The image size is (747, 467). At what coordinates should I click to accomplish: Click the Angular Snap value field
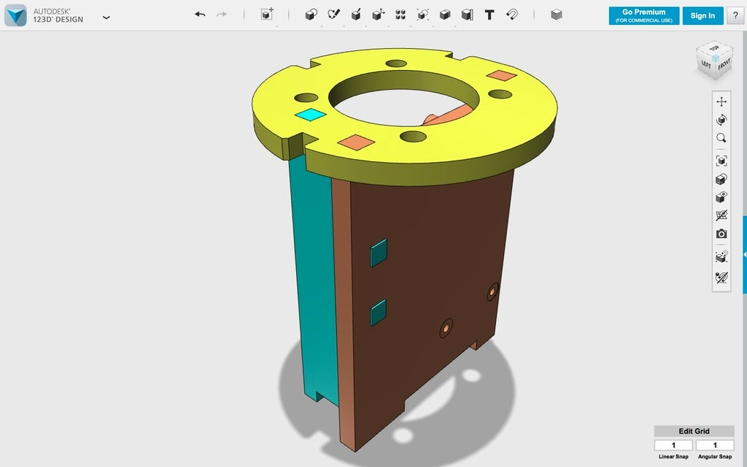pyautogui.click(x=715, y=445)
